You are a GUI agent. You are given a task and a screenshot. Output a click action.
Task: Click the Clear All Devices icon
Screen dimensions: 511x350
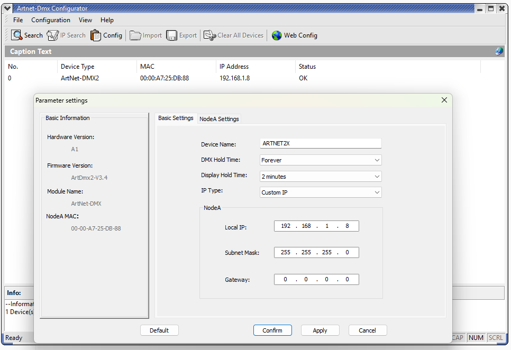210,35
